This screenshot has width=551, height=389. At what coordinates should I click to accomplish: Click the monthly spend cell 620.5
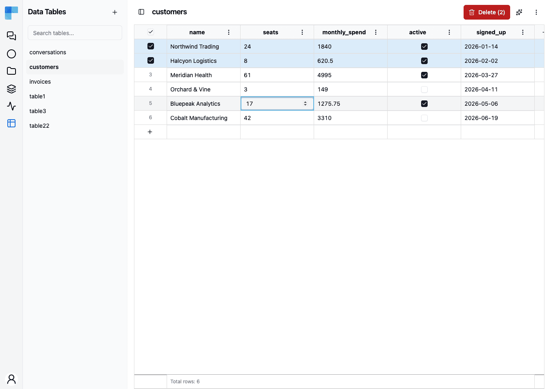click(x=350, y=61)
